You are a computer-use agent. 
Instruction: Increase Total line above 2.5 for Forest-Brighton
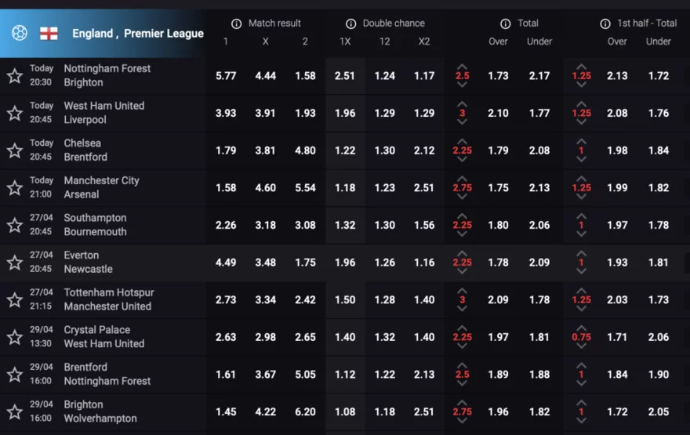coord(463,67)
